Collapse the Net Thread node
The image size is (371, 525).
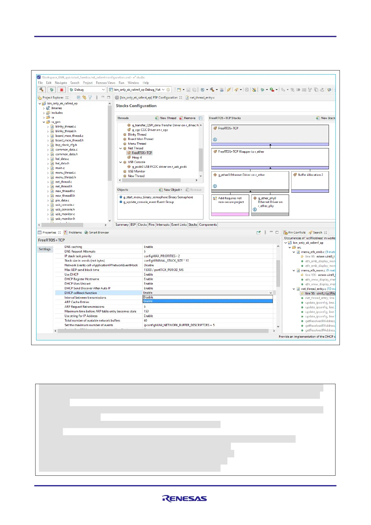tap(121, 148)
